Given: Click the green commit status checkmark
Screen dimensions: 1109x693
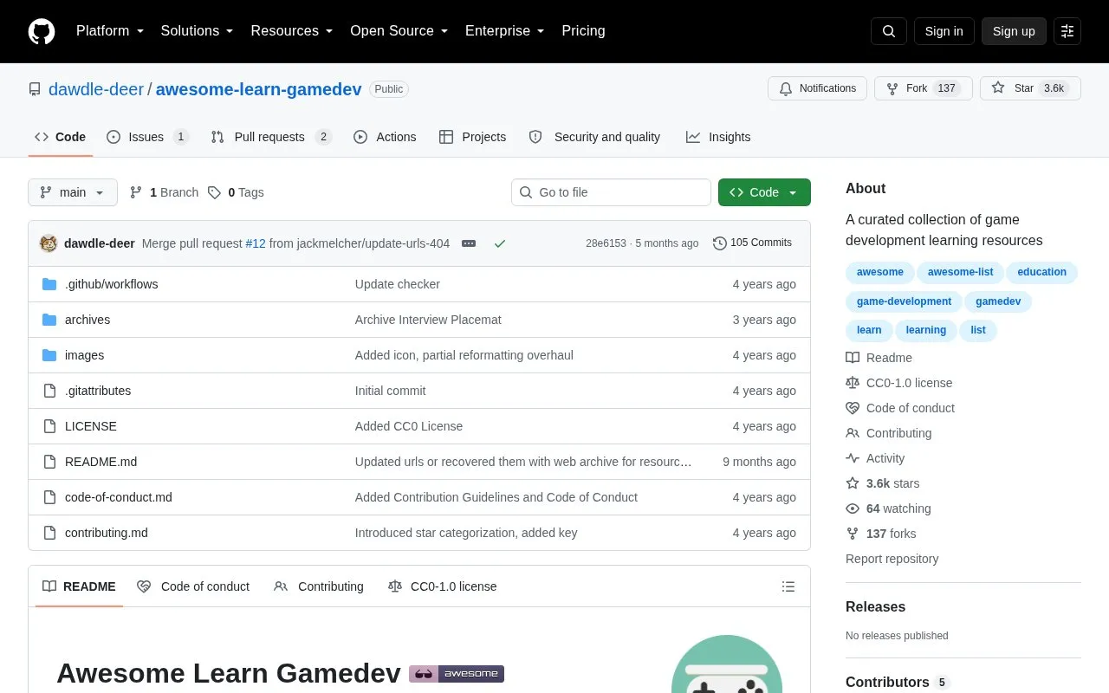Looking at the screenshot, I should coord(500,243).
